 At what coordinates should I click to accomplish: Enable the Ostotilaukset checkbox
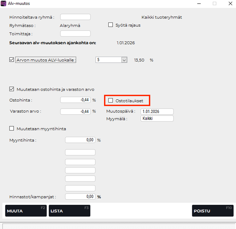[111, 100]
